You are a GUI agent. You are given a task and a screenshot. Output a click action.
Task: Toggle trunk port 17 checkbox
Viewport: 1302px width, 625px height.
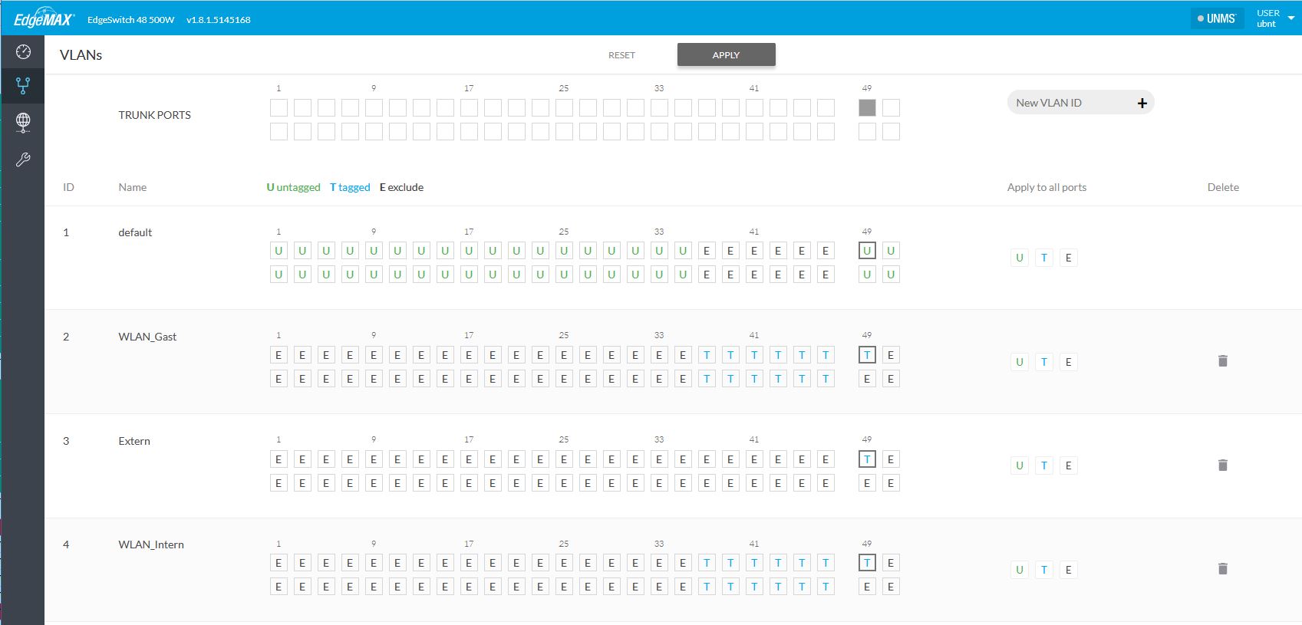click(x=469, y=108)
